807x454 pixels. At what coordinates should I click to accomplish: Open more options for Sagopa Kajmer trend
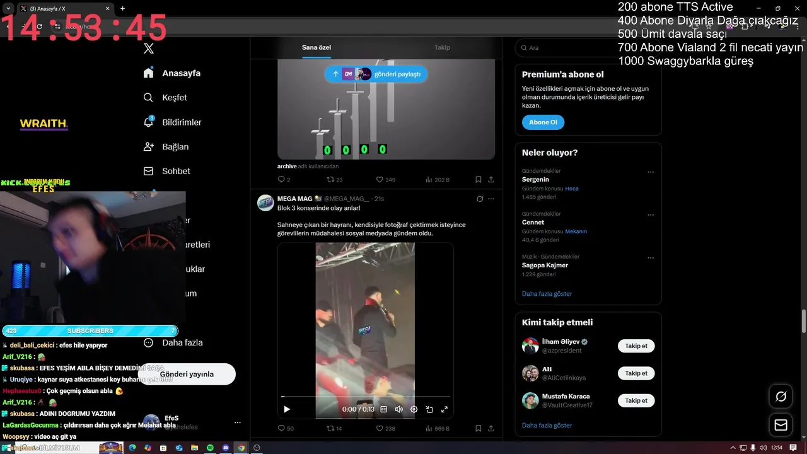pos(651,258)
